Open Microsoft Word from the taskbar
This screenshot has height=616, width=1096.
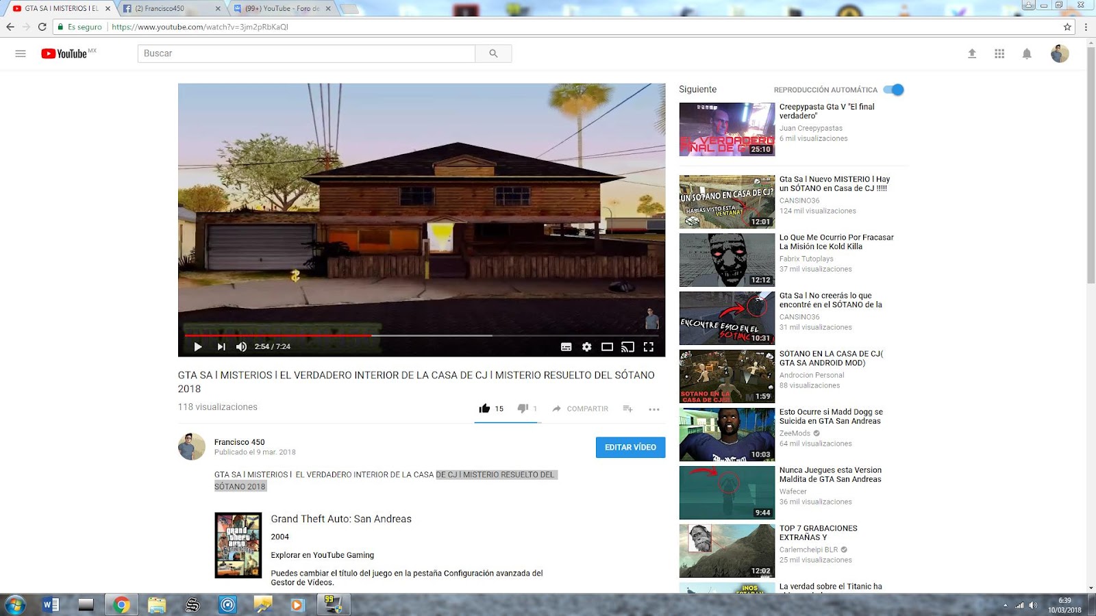pyautogui.click(x=51, y=605)
